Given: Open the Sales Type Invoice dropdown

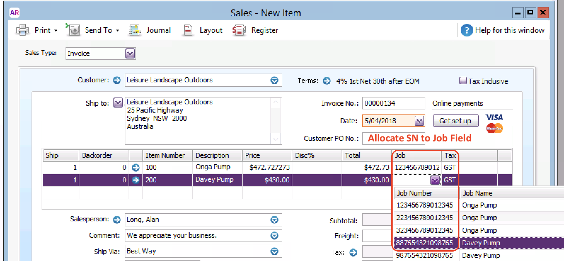Looking at the screenshot, I should click(x=130, y=53).
